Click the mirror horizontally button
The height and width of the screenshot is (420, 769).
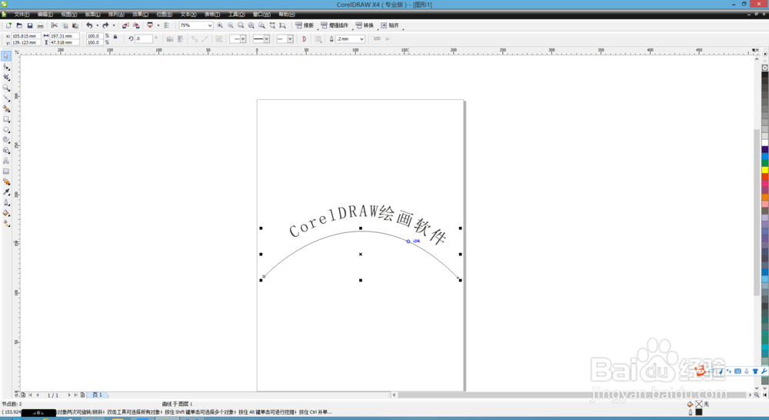[x=170, y=38]
